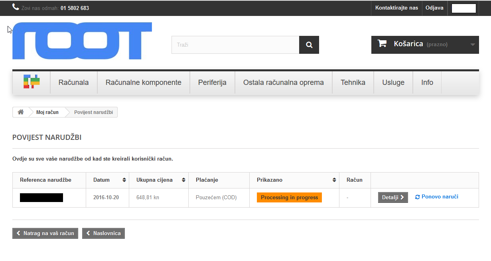Click the account name box in top bar
This screenshot has width=491, height=261.
pyautogui.click(x=464, y=8)
